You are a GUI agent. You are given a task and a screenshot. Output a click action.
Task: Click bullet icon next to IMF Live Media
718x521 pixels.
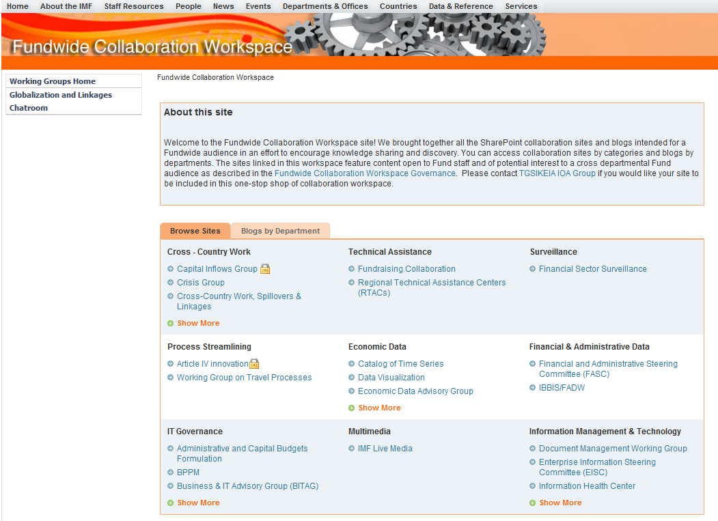pos(351,448)
